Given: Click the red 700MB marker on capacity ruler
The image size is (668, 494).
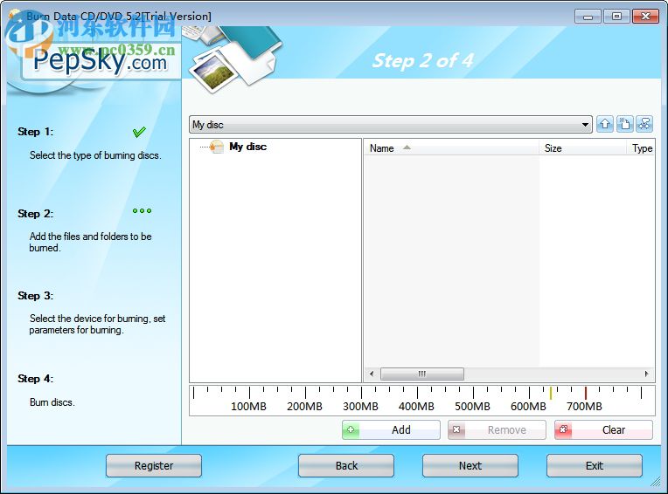Looking at the screenshot, I should 585,393.
